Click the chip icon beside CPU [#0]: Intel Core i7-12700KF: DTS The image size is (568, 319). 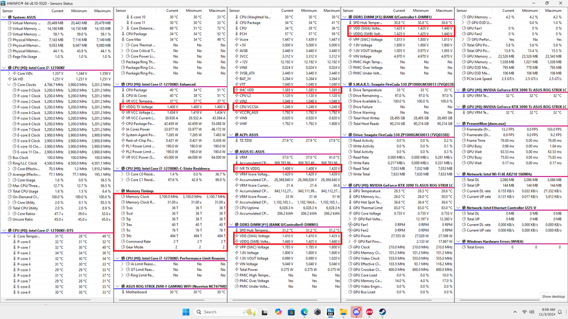10,230
